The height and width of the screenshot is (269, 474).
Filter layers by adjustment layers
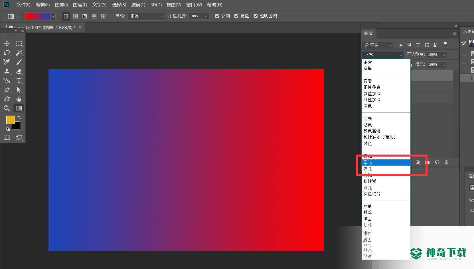pos(410,45)
